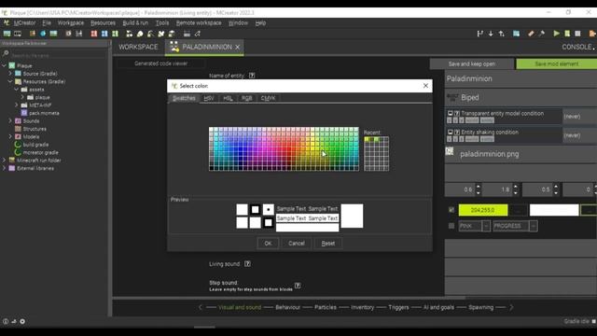The image size is (597, 336).
Task: Click the white color field beside ellipsis
Action: click(x=554, y=210)
